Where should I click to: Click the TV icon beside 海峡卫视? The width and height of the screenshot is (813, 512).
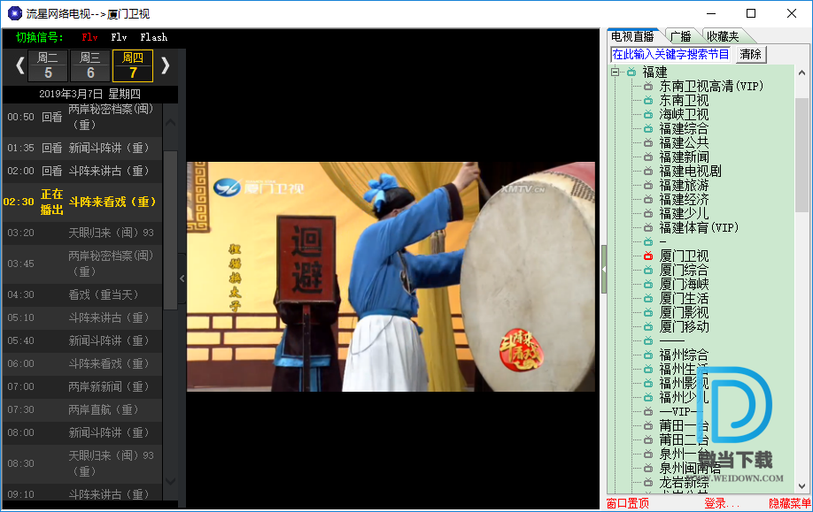pos(647,115)
